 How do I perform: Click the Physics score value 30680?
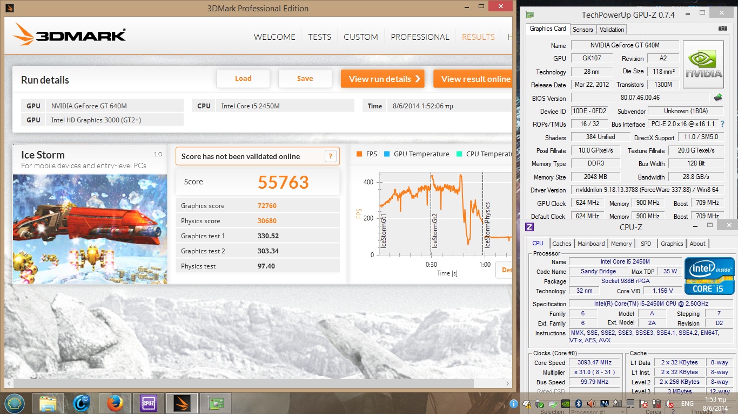267,221
